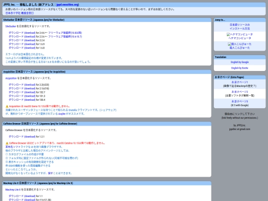This screenshot has height=201, width=268.
Task: Click the jppdinc at gmail.com text
Action: click(x=240, y=129)
